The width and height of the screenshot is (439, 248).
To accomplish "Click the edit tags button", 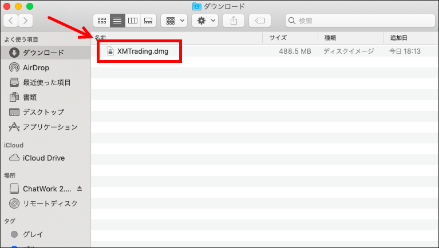I will (260, 21).
